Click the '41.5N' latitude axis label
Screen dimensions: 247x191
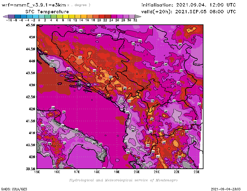(x=30, y=121)
